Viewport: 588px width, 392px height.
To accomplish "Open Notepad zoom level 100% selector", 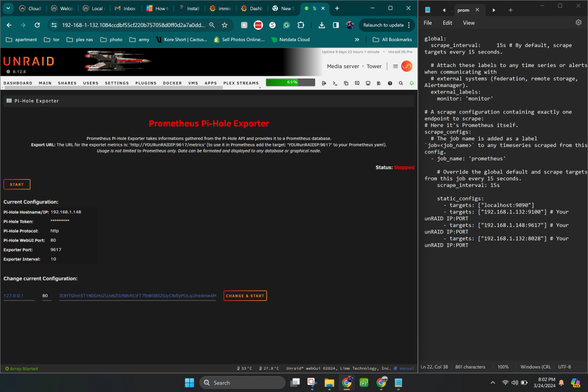I will coord(503,367).
